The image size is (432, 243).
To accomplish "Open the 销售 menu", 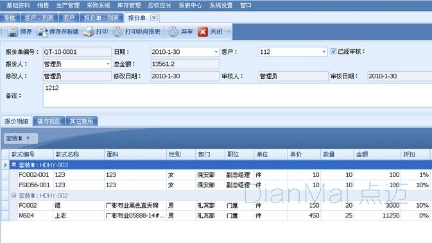I will 43,5.
